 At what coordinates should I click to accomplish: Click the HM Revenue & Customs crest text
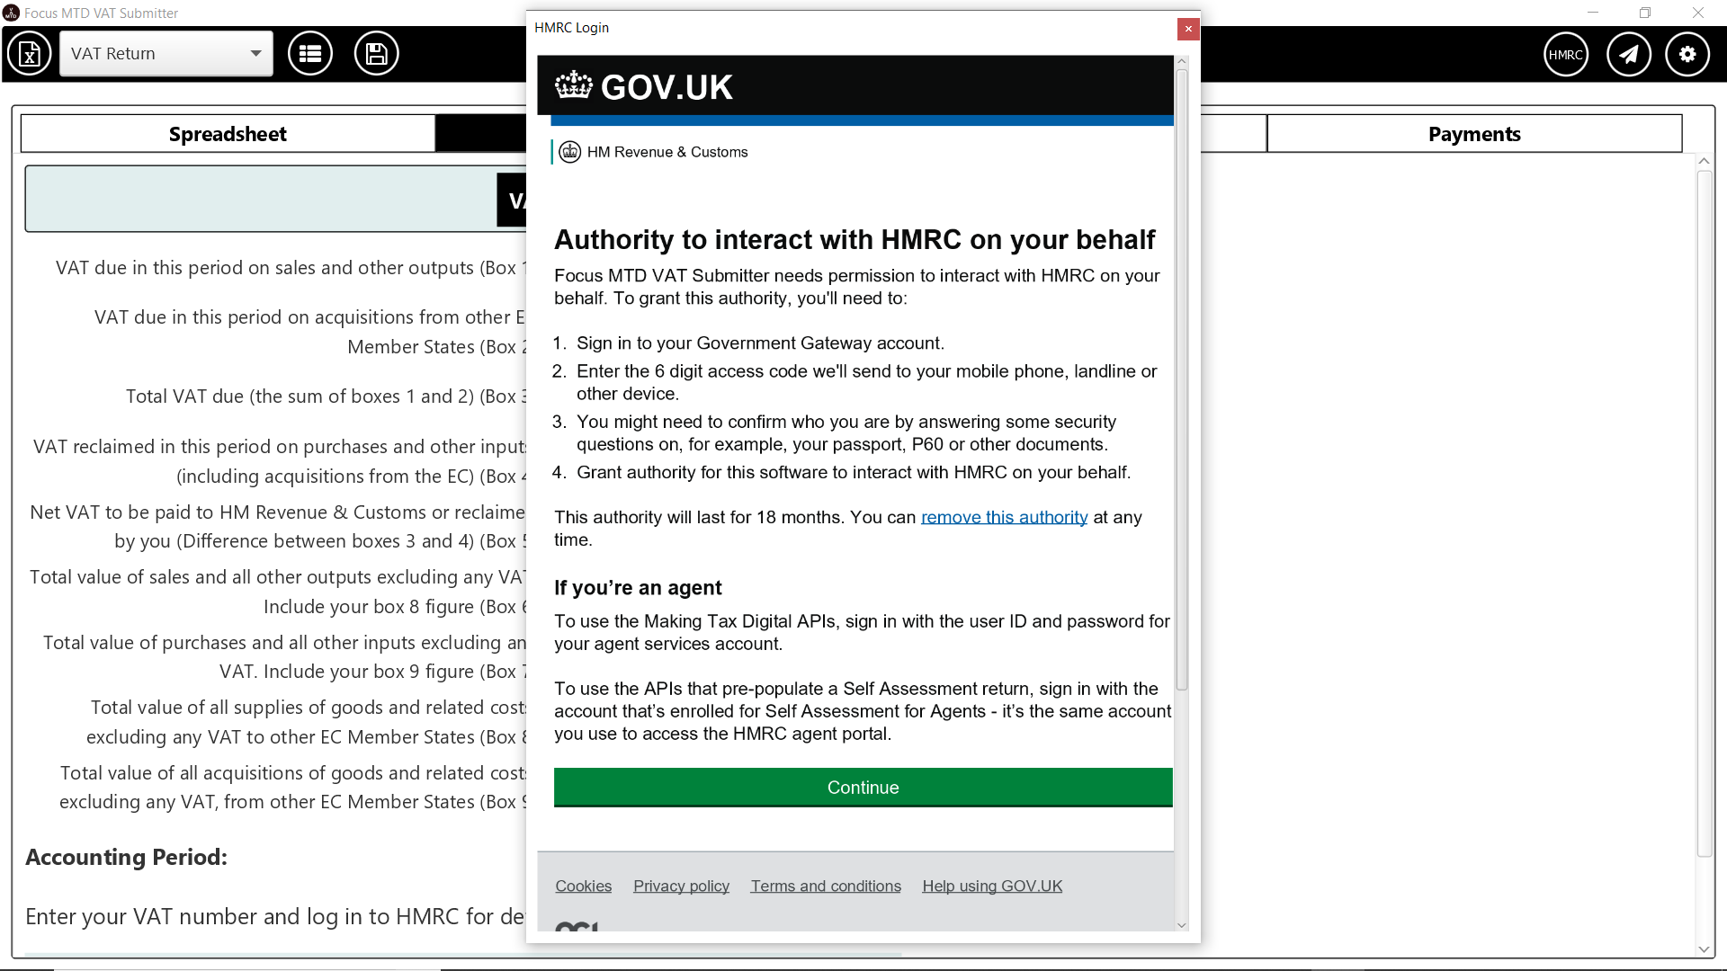click(x=667, y=152)
